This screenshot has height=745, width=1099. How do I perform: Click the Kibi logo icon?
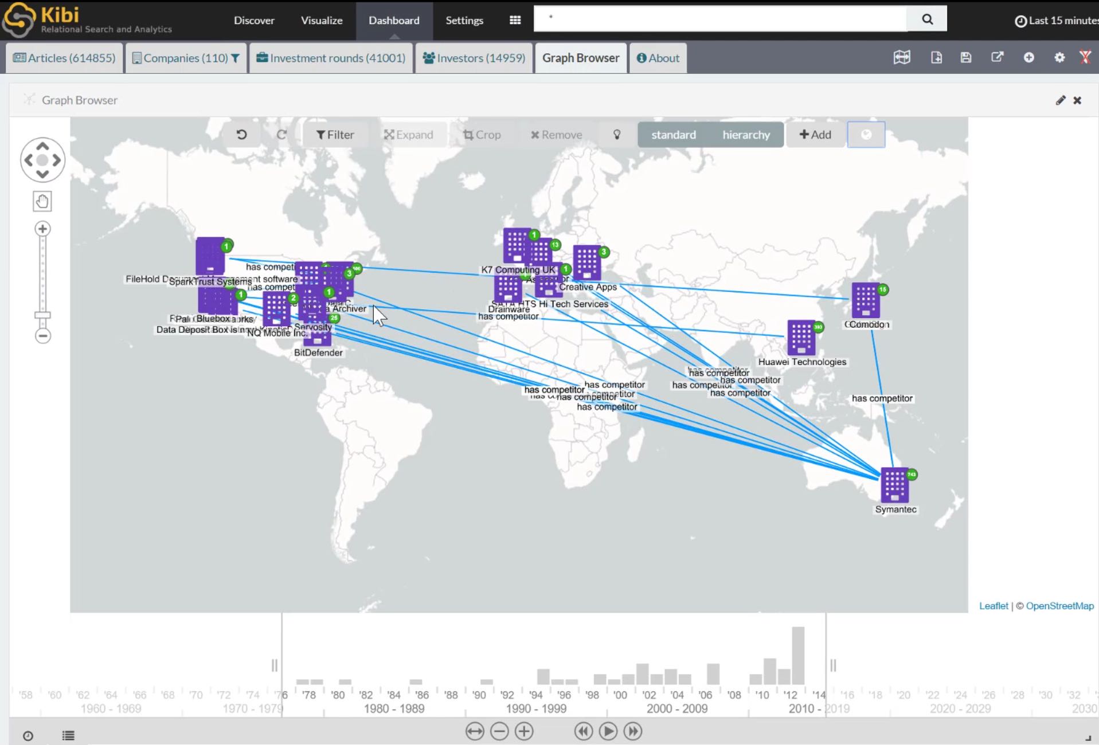(19, 19)
